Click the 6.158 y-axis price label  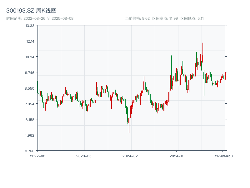click(29, 120)
